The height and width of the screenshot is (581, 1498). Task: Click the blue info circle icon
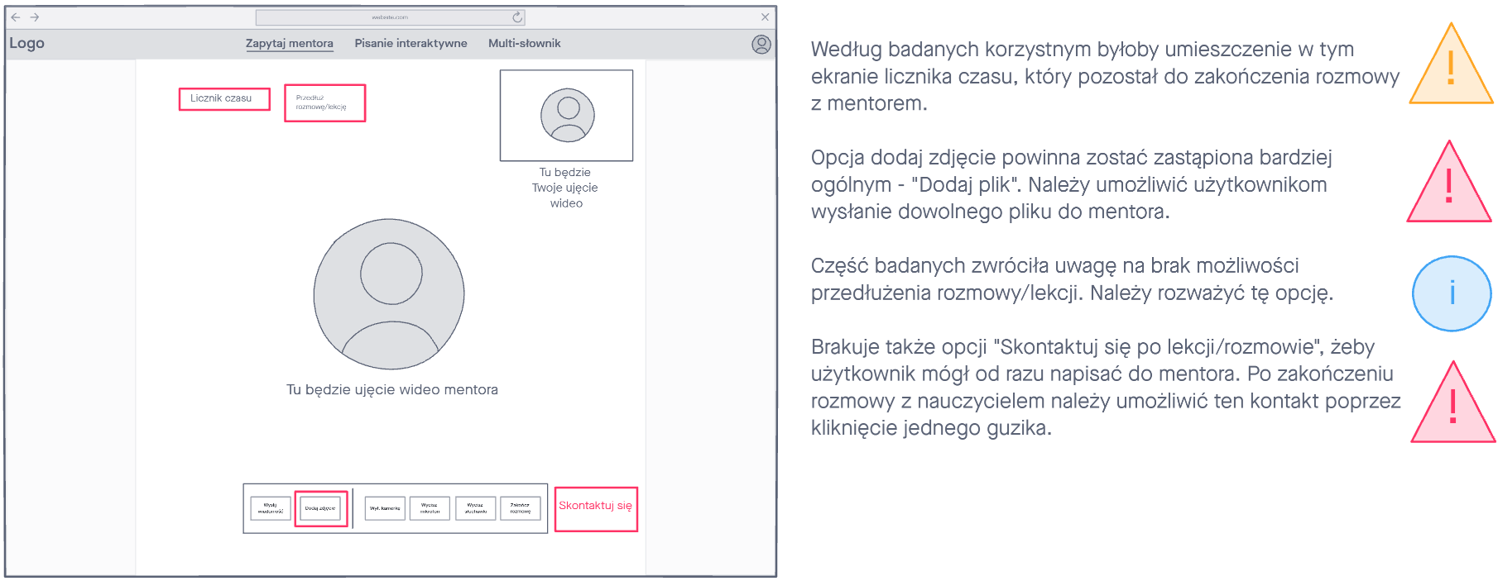click(x=1451, y=293)
